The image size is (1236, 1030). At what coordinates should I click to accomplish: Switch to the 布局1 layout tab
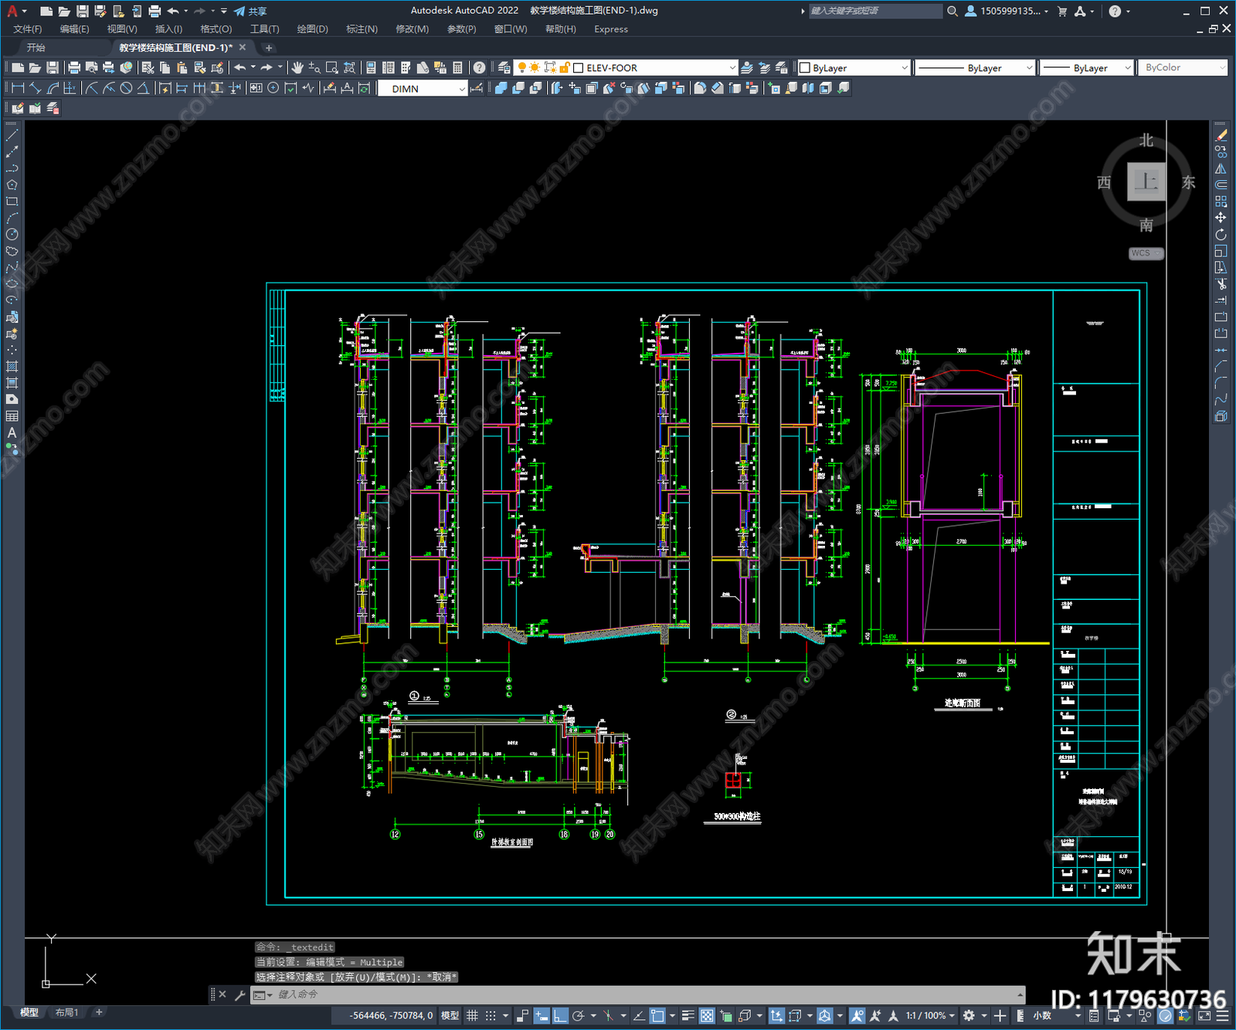(66, 1012)
